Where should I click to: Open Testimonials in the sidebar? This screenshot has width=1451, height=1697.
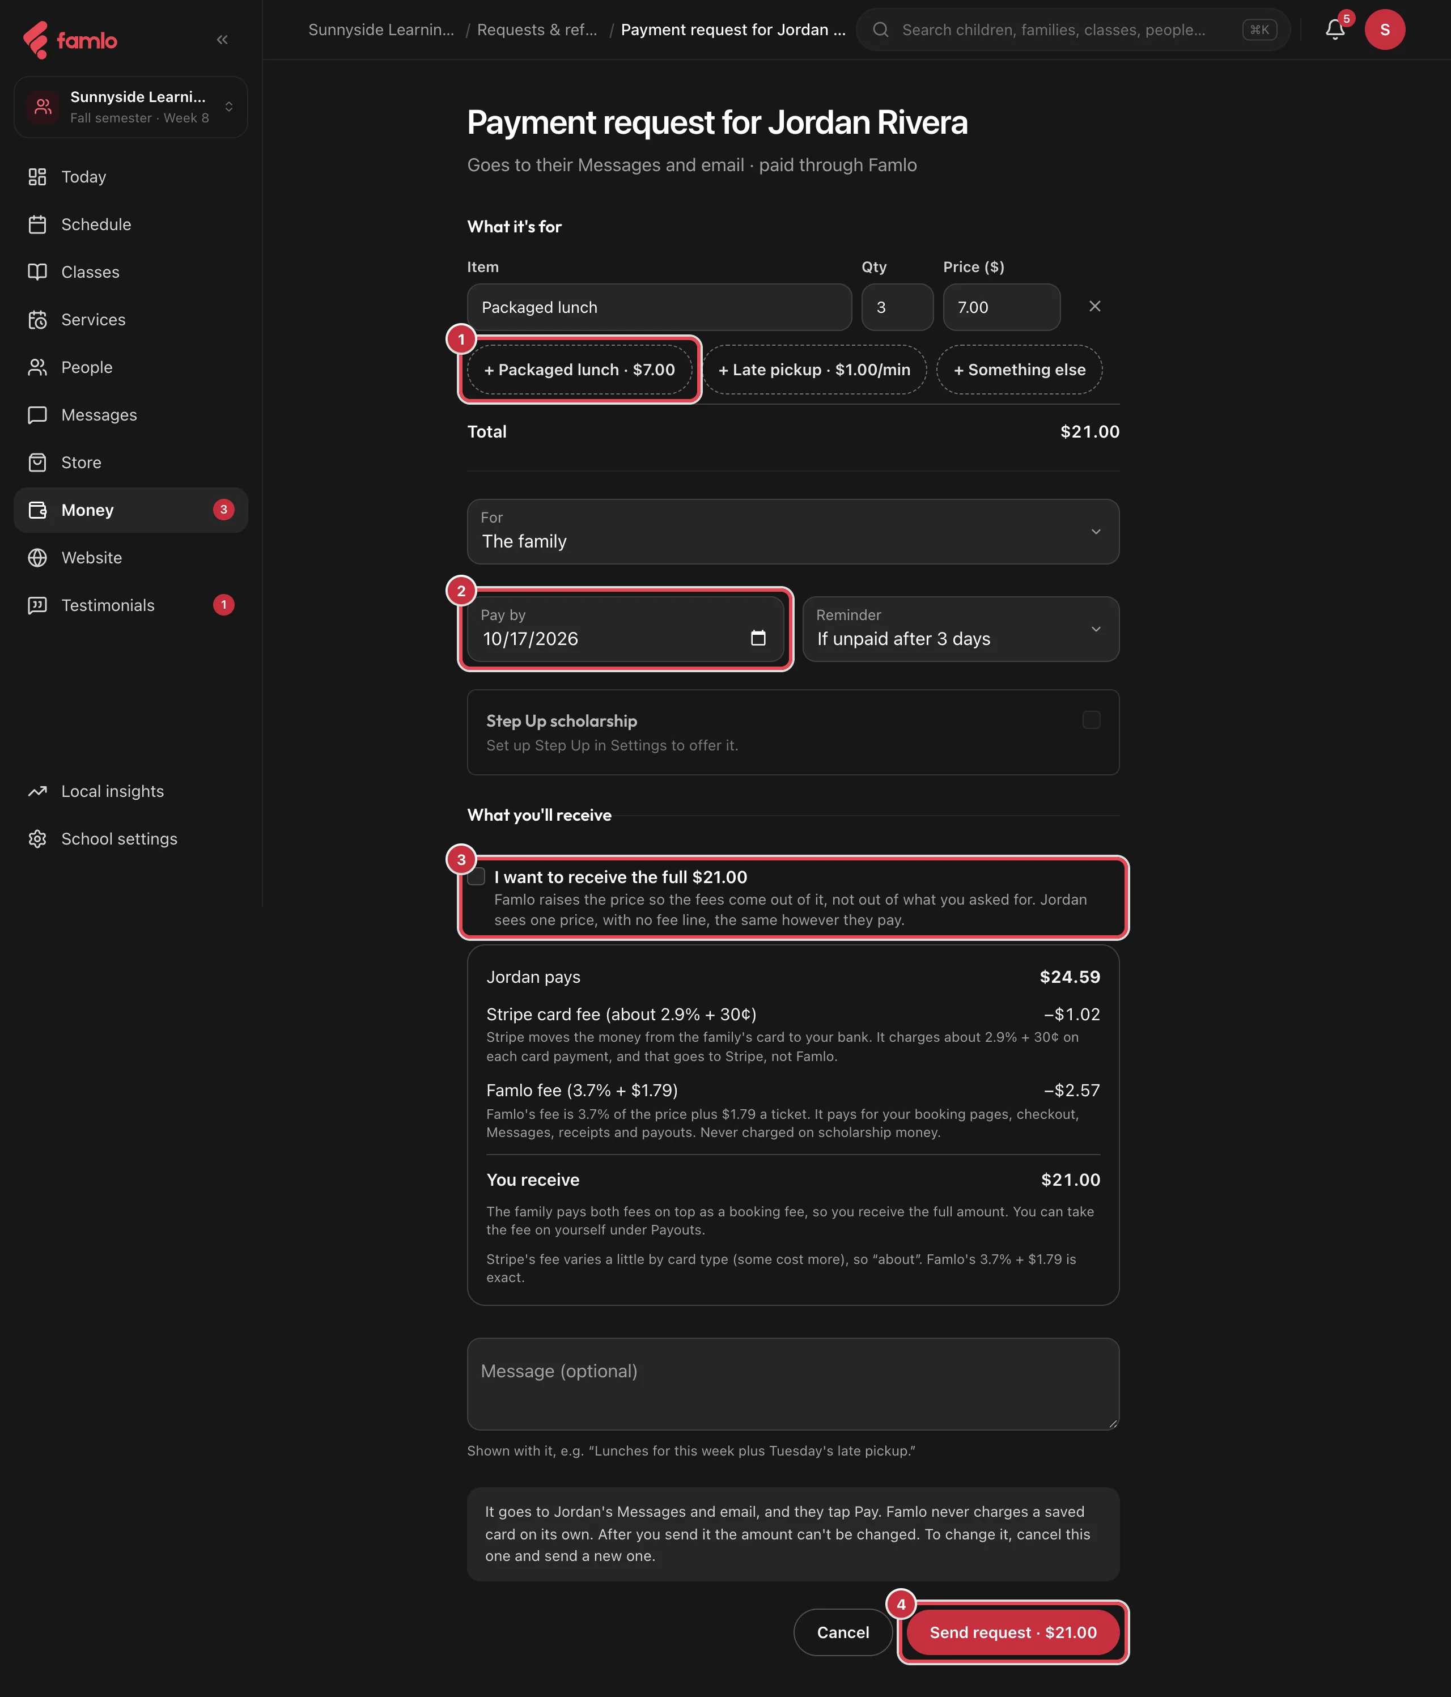[131, 605]
